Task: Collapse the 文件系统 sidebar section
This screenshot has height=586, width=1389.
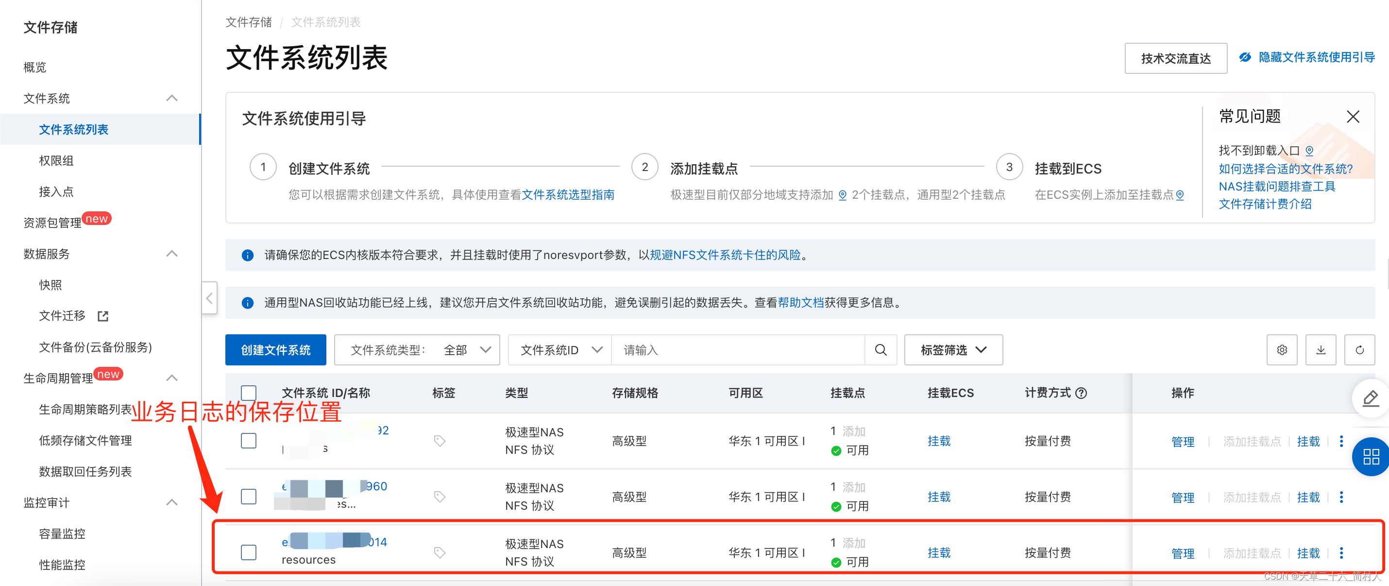Action: coord(172,98)
